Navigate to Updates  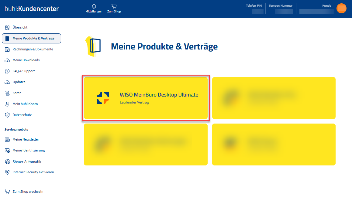pyautogui.click(x=19, y=82)
